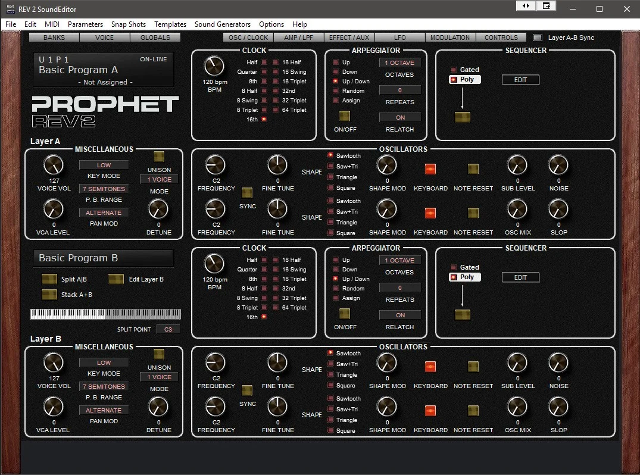Switch to the BANKS tab
The image size is (640, 475).
click(x=54, y=37)
